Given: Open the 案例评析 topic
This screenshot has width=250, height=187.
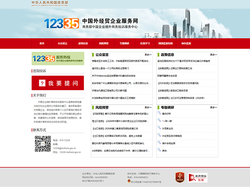Looking at the screenshot, I should click(x=167, y=114).
